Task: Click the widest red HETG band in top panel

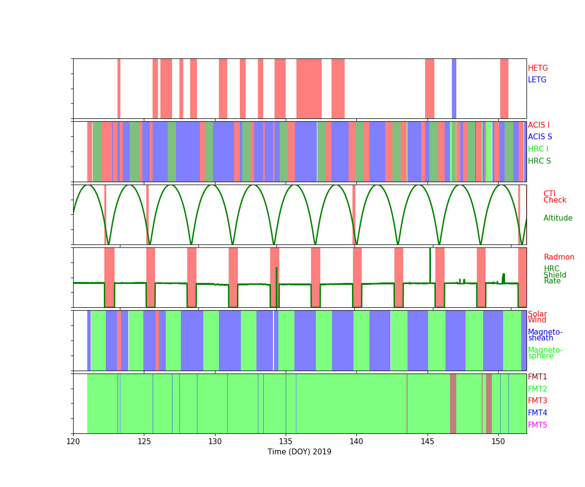Action: click(x=309, y=89)
